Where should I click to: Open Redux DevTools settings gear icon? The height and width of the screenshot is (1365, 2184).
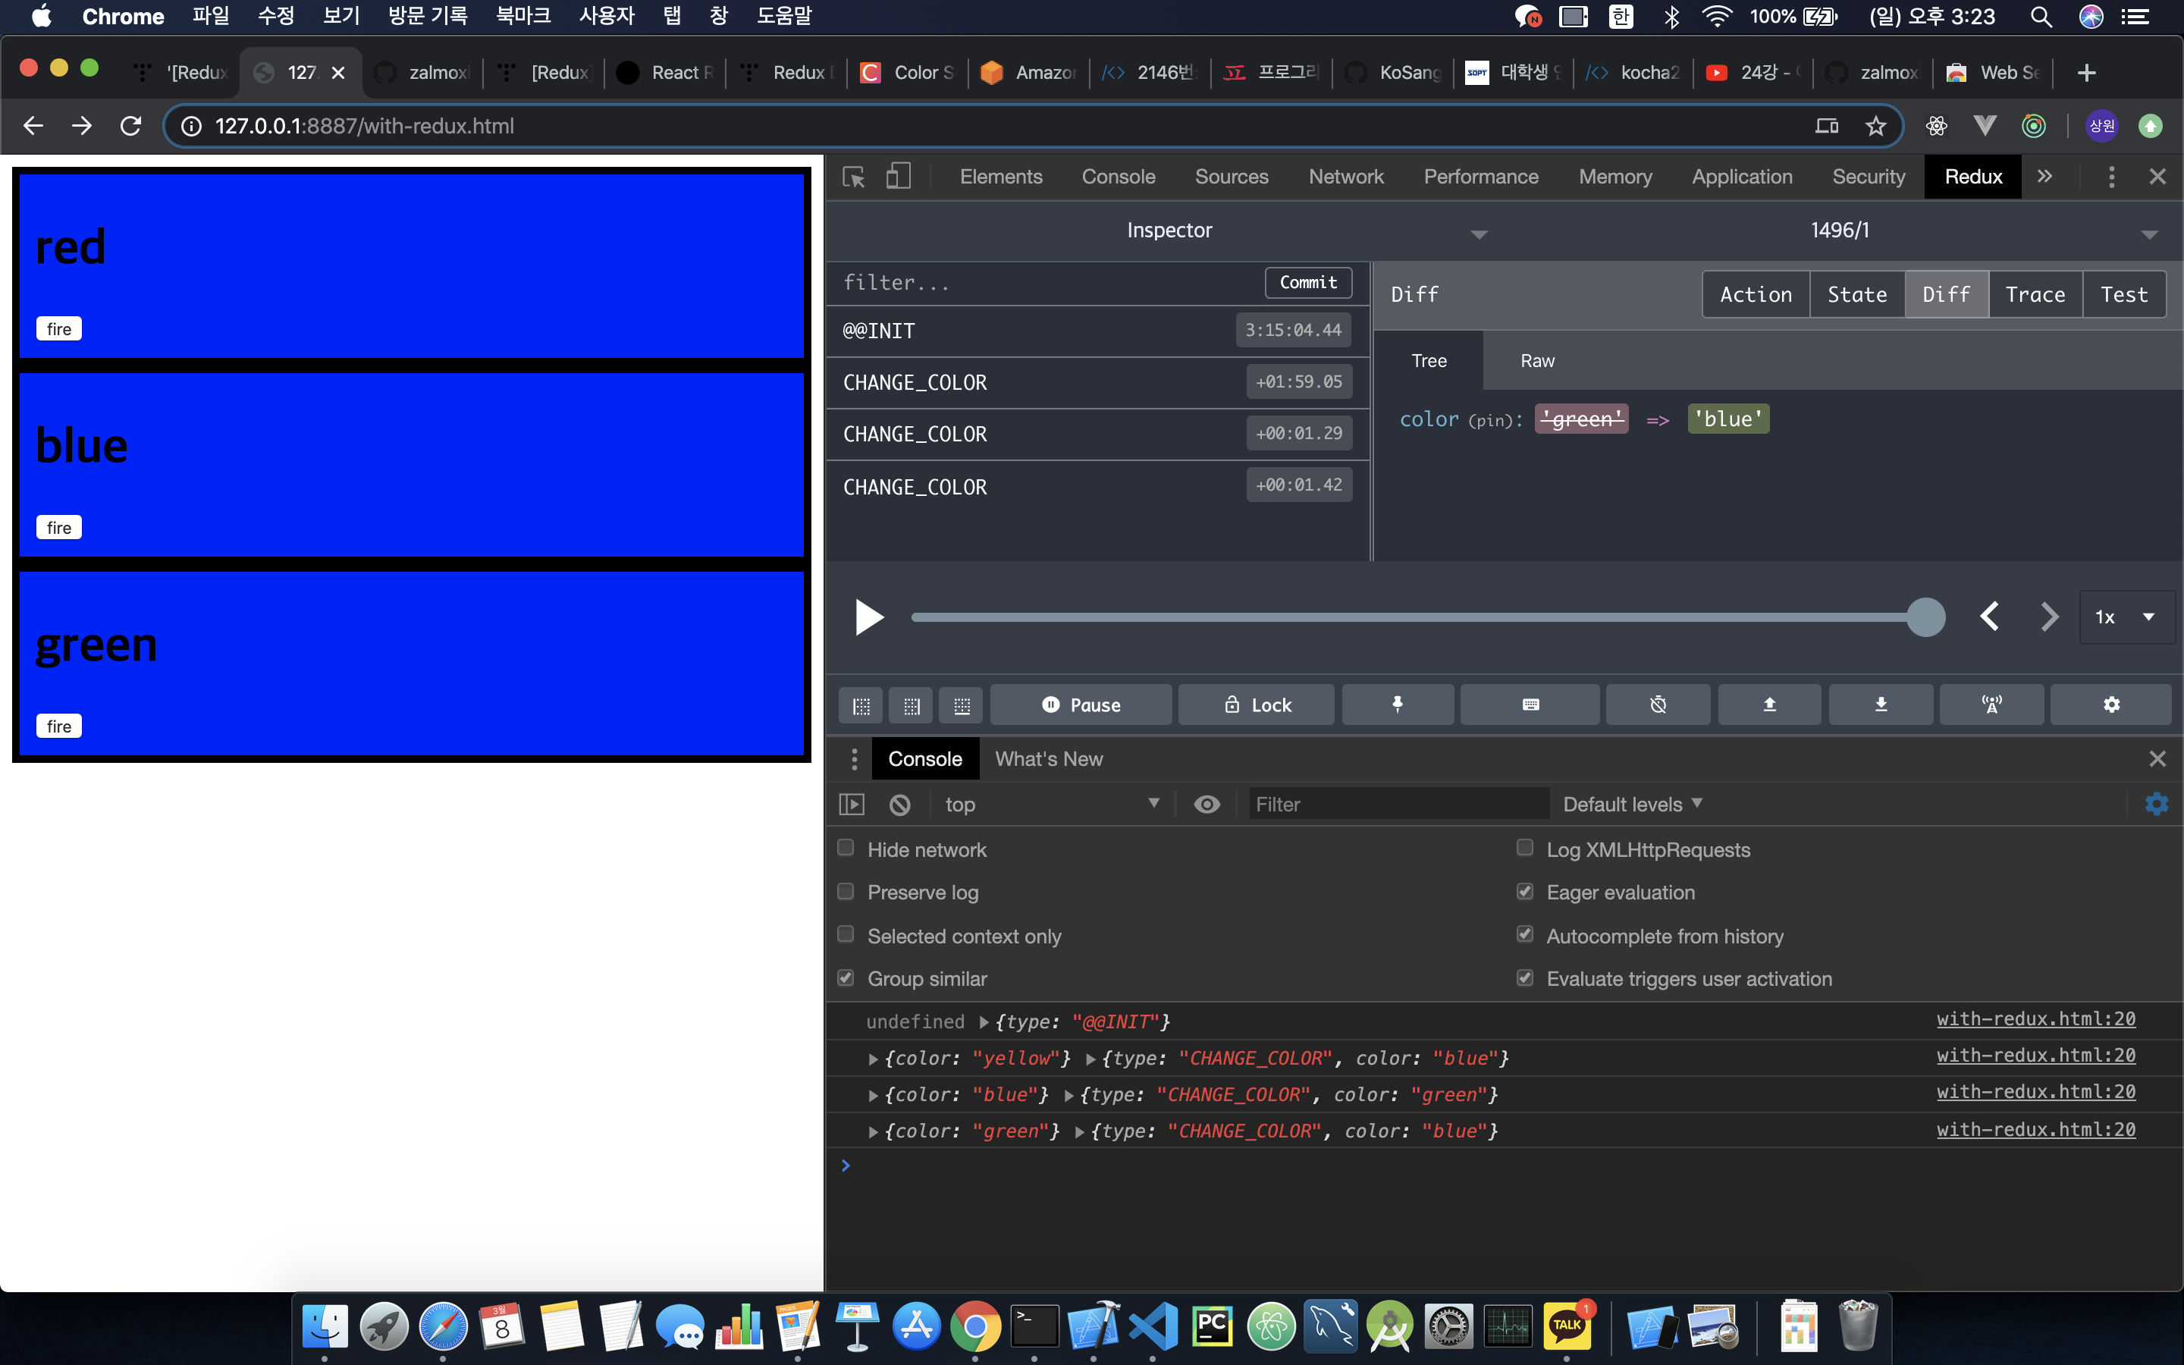click(x=2111, y=704)
